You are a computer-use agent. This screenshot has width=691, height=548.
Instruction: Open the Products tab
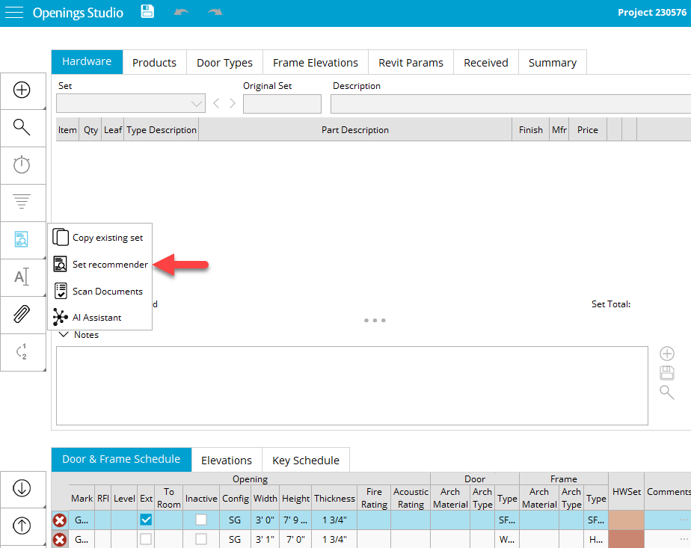(x=154, y=63)
